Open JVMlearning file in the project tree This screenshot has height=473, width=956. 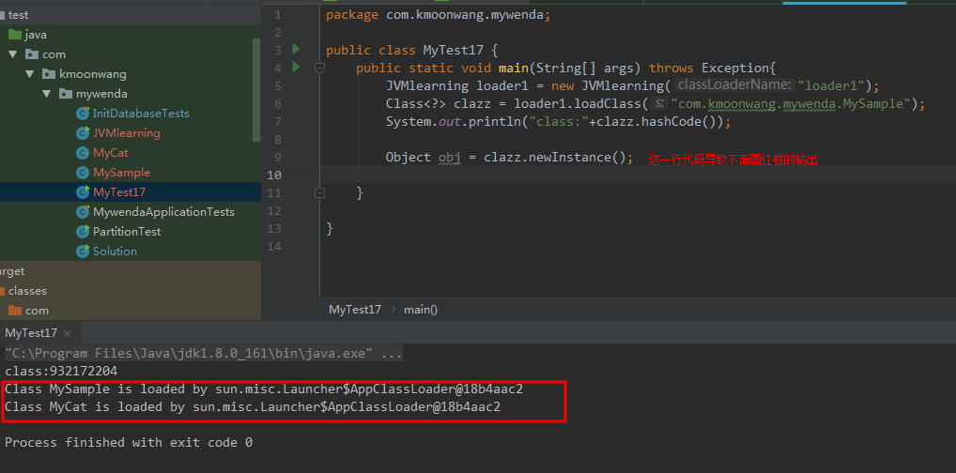126,133
